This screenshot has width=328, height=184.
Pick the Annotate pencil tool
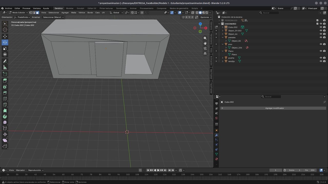click(5, 61)
